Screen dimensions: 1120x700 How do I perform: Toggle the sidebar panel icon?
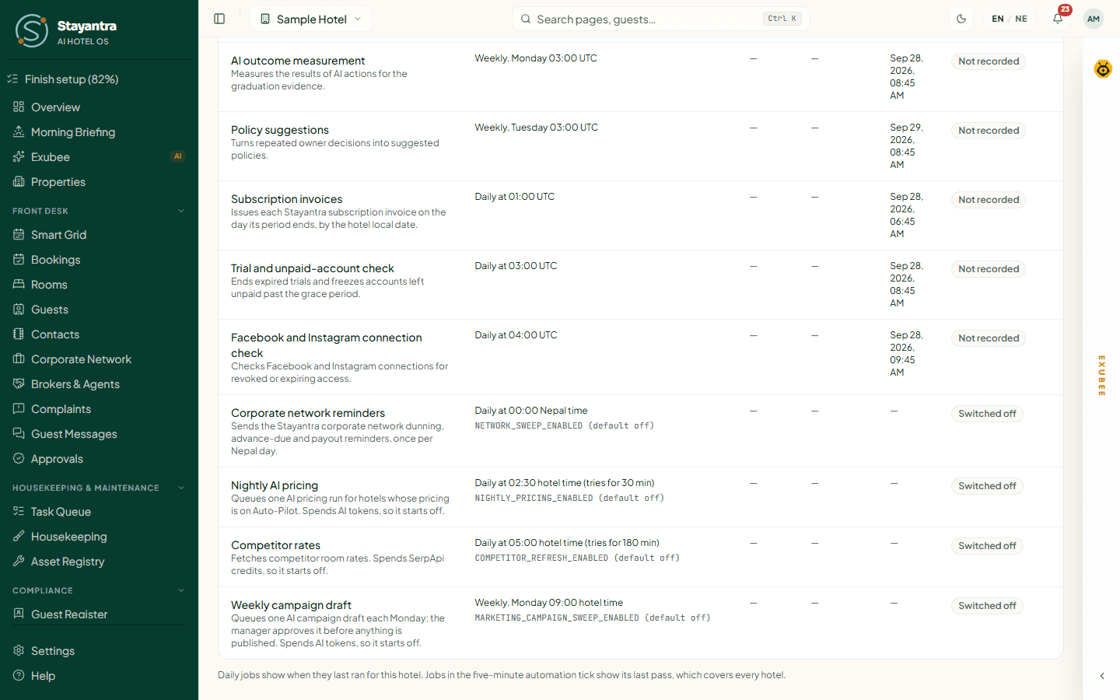[x=219, y=19]
